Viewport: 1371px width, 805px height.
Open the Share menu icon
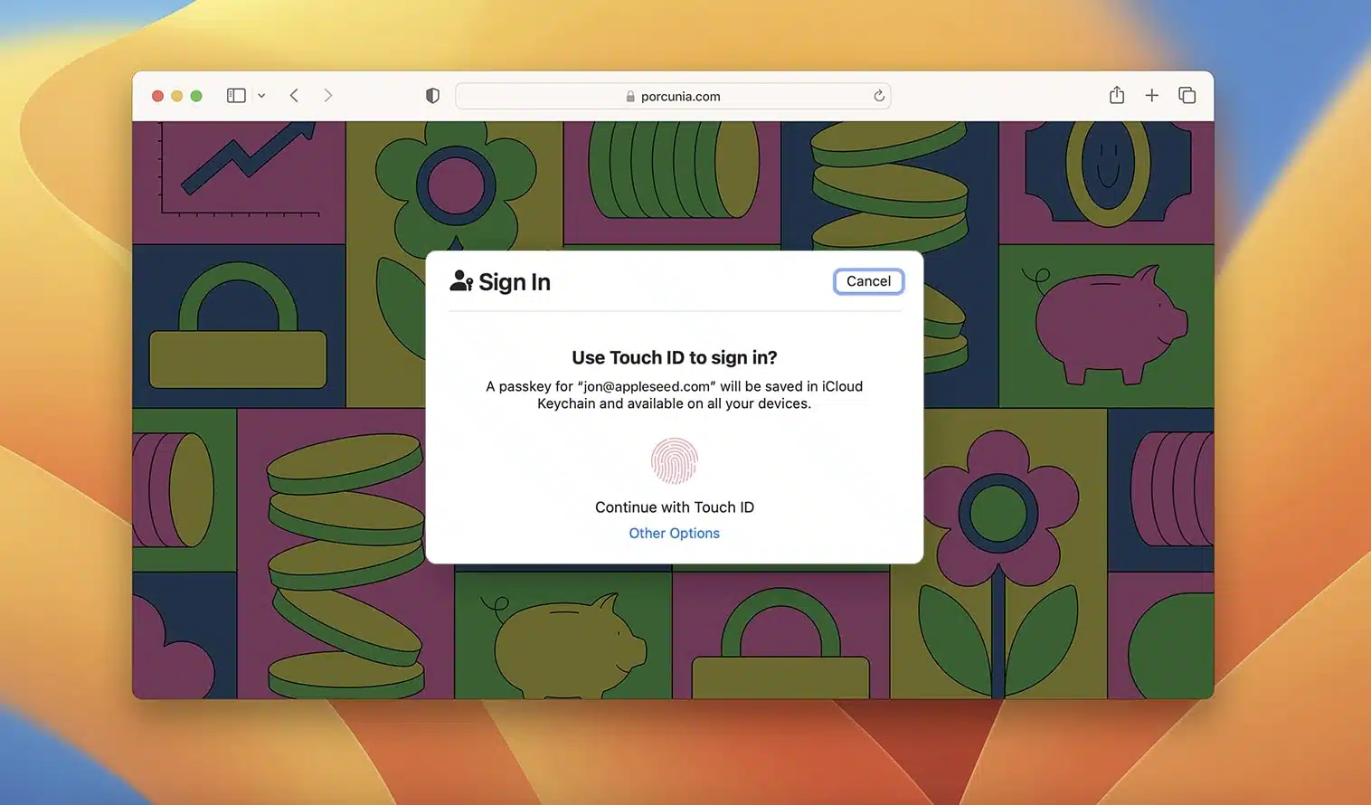(x=1117, y=95)
